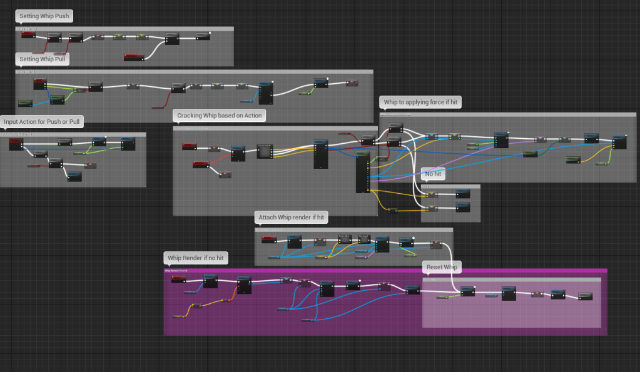Select the "Setting Whip Push" comment bubble
Viewport: 640px width, 372px height.
click(x=44, y=16)
